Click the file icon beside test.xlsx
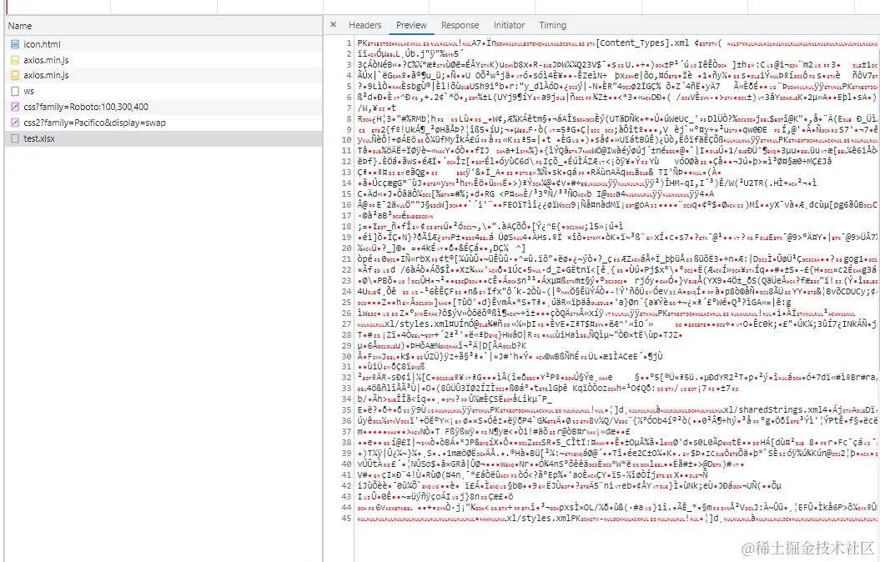The width and height of the screenshot is (880, 562). [15, 138]
